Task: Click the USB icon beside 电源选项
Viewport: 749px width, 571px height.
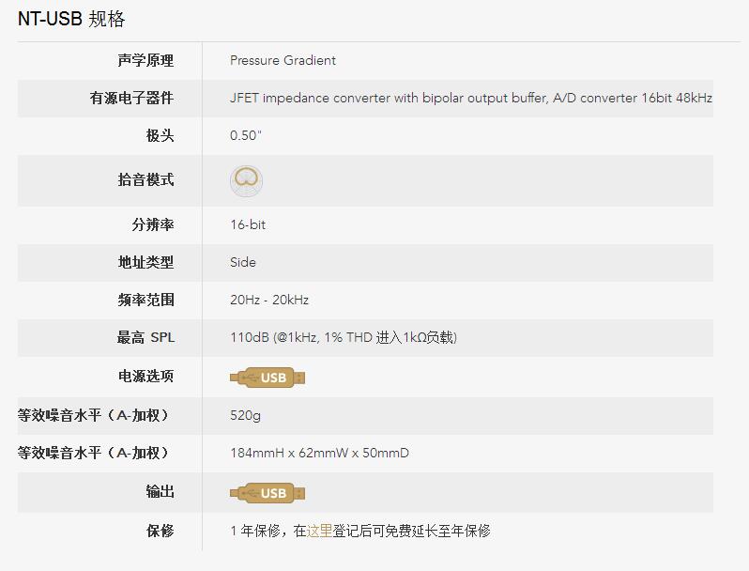Action: point(267,378)
